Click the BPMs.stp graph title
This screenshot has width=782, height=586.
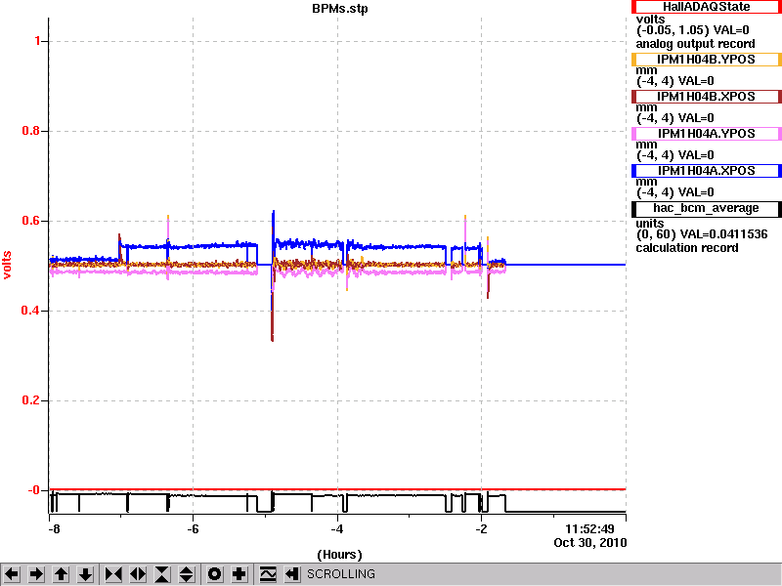pyautogui.click(x=339, y=9)
